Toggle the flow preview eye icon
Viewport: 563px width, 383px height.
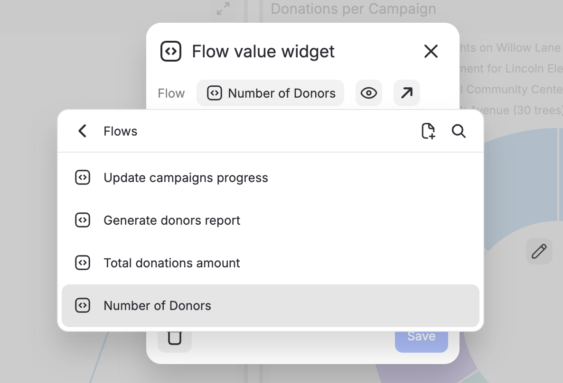[x=369, y=93]
